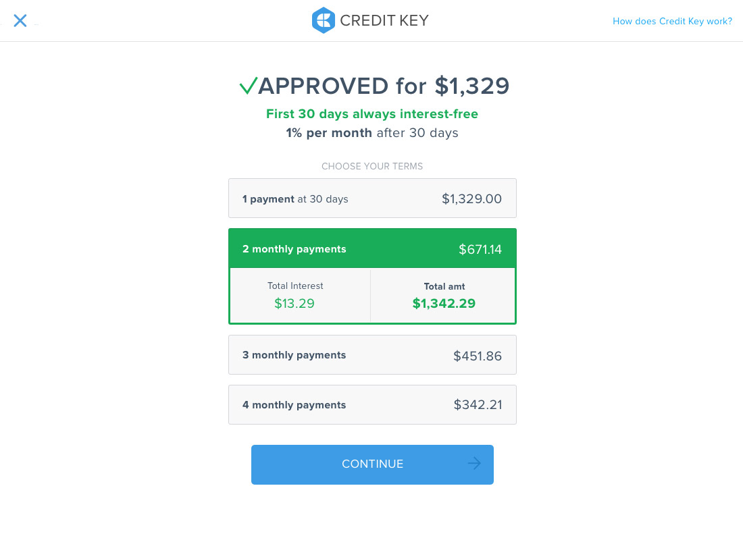Click the green approval checkmark icon
743x540 pixels.
coord(249,86)
